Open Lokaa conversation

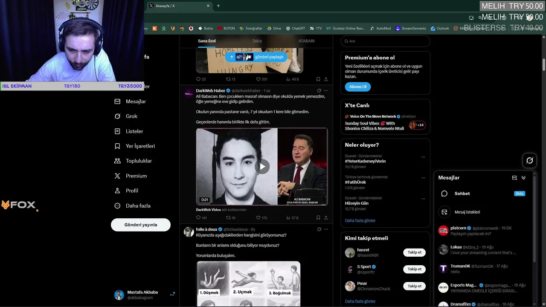(x=483, y=250)
